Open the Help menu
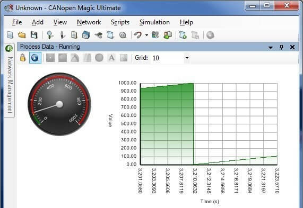Screen dimensions: 303x208 [186, 22]
